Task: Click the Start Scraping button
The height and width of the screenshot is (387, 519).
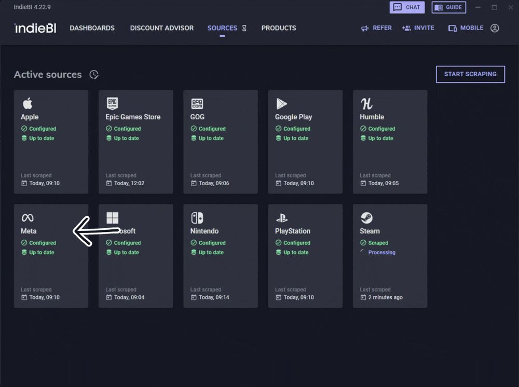Action: pyautogui.click(x=470, y=74)
